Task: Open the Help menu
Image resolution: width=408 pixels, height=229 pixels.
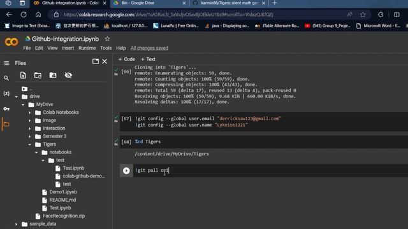Action: 121,48
